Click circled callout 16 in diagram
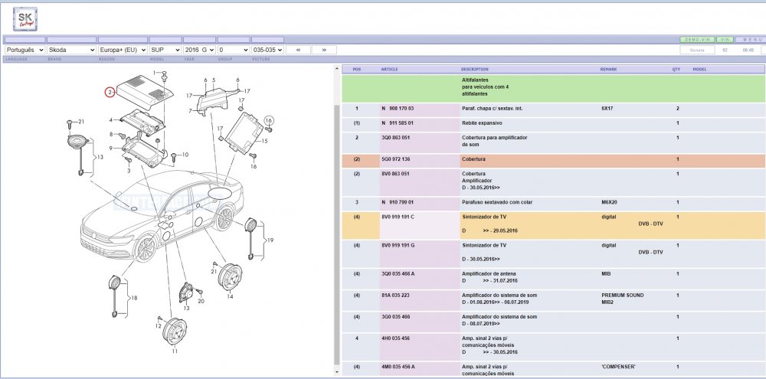Viewport: 766px width, 379px height. pos(268,120)
